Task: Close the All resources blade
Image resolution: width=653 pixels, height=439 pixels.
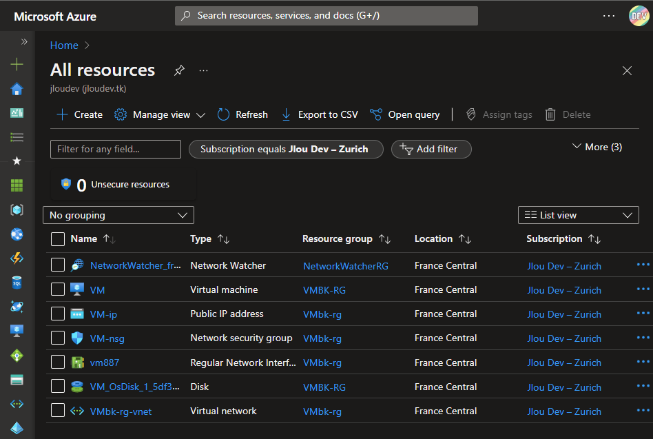Action: 627,71
